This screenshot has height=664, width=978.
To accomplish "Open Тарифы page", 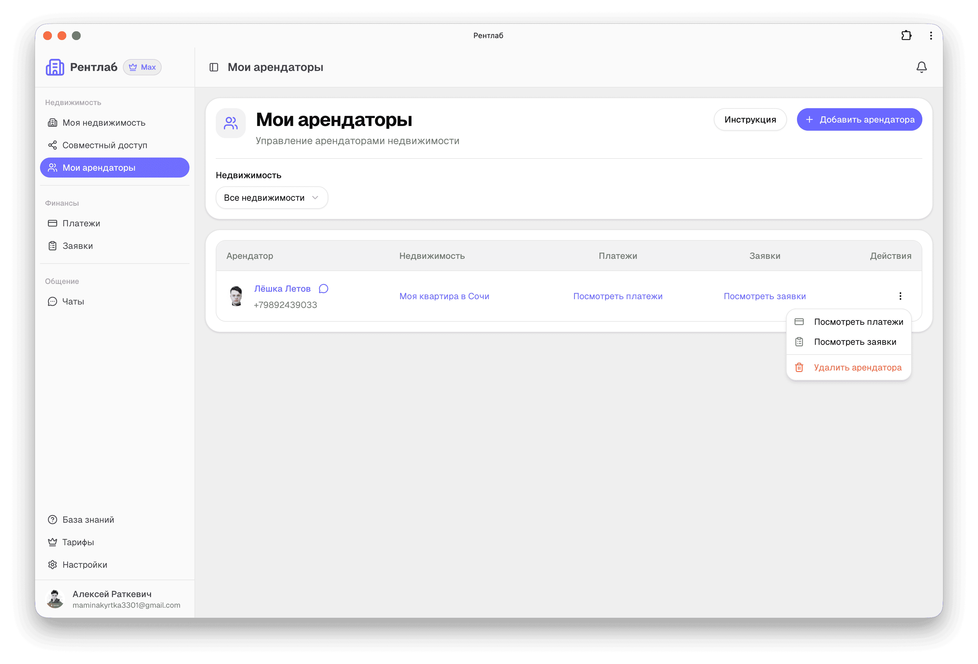I will tap(78, 542).
